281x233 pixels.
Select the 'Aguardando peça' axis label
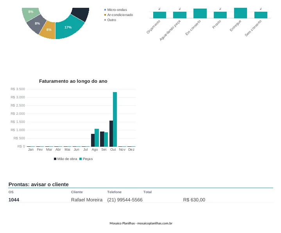click(170, 30)
